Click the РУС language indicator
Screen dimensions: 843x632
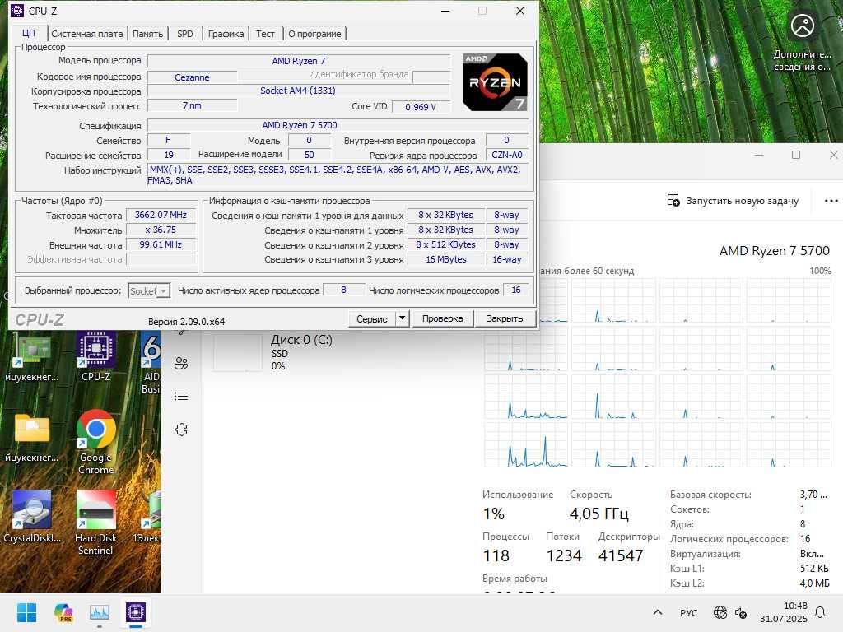[x=688, y=612]
